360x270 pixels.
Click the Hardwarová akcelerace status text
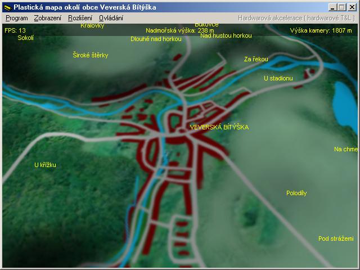point(296,18)
